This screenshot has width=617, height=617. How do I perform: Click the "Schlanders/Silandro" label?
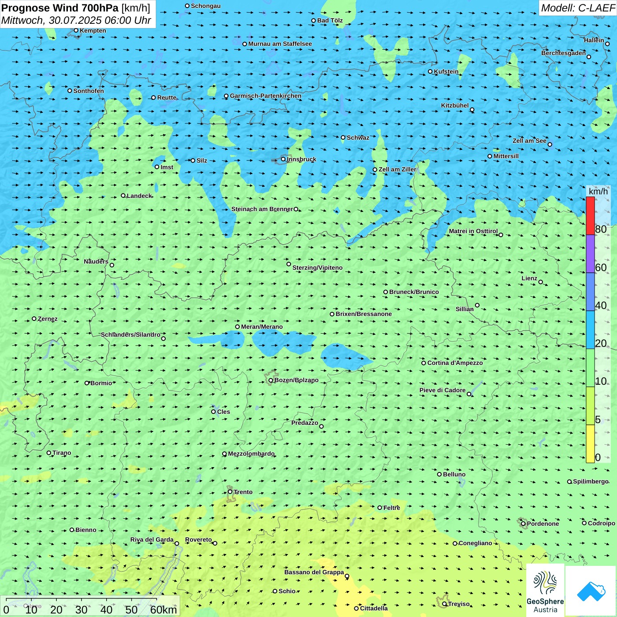pyautogui.click(x=130, y=335)
